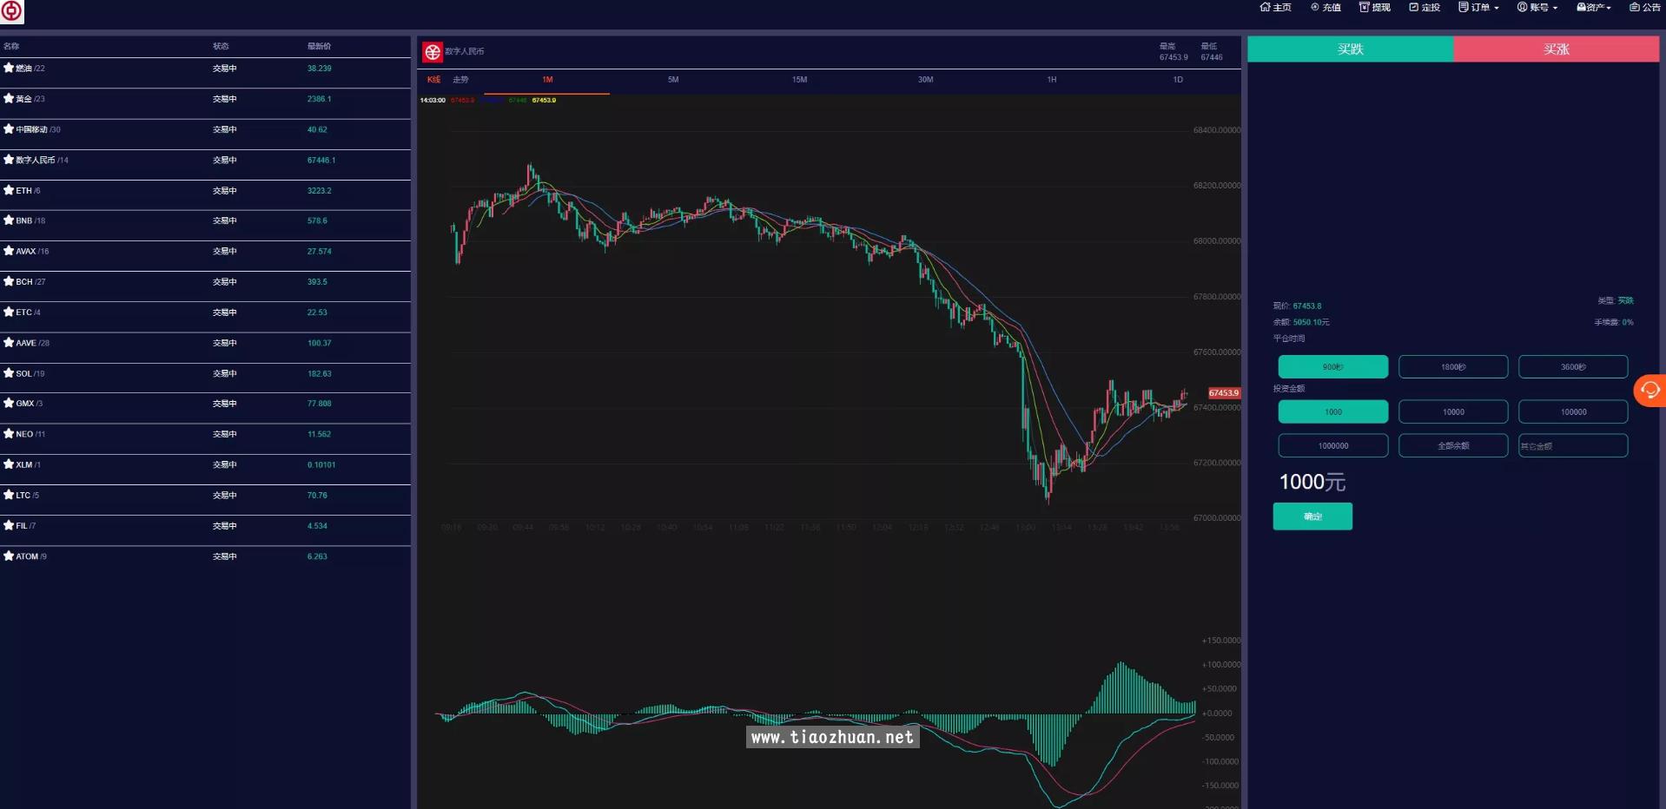Click the red 买涨 buy-up button
This screenshot has height=809, width=1666.
point(1556,49)
